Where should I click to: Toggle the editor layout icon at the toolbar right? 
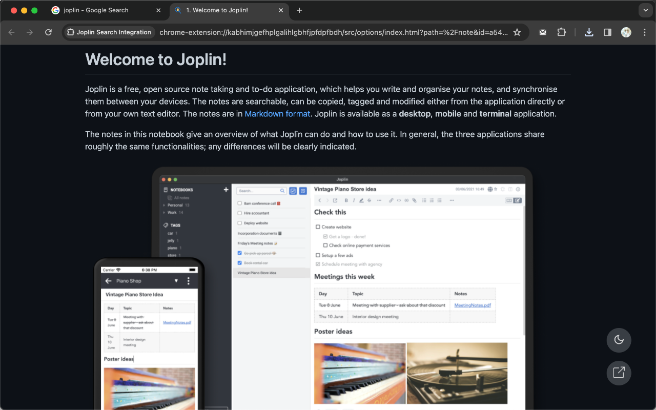click(x=517, y=200)
